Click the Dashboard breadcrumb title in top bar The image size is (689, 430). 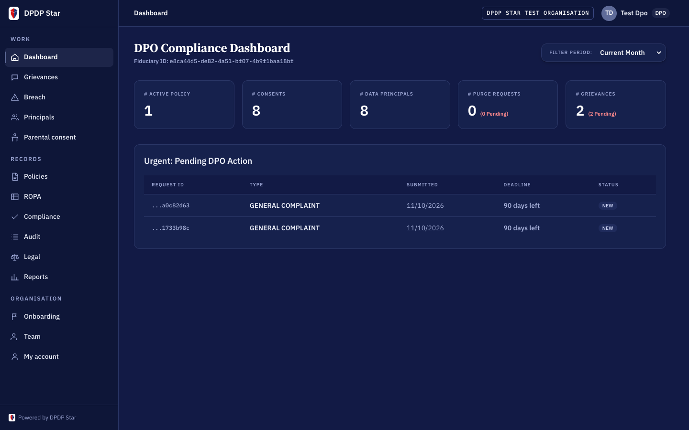coord(151,13)
